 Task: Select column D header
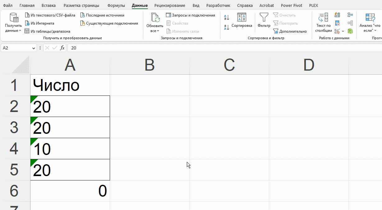tap(309, 65)
